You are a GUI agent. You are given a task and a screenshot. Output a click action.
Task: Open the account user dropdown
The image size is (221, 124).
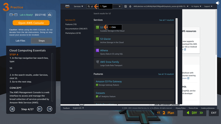[161, 6]
